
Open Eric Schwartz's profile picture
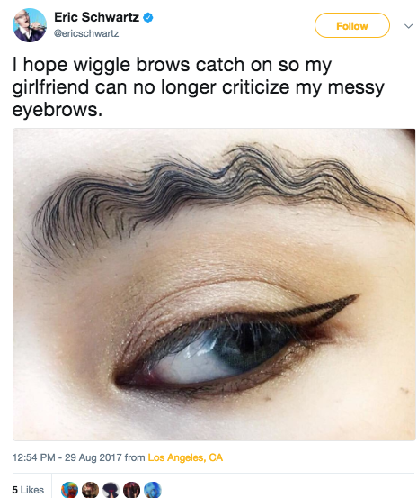(29, 25)
